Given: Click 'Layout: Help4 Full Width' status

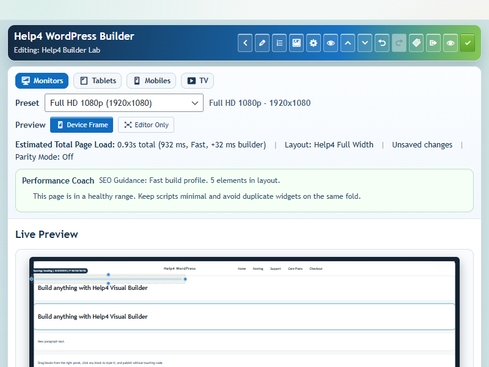Looking at the screenshot, I should tap(329, 145).
